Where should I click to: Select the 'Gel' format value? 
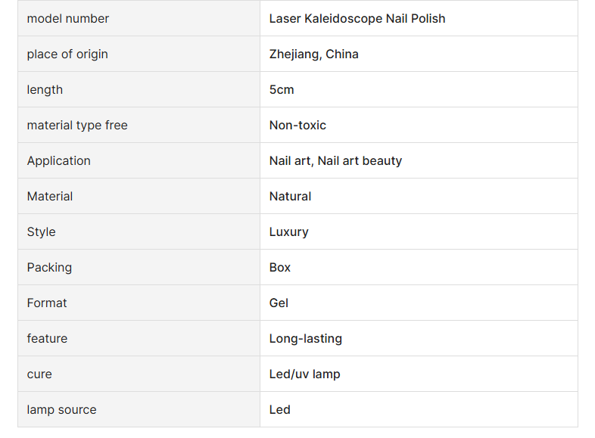pos(279,303)
